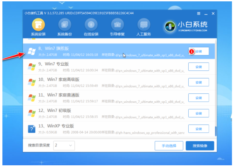Click the timestamp 2008-04-14 20:00:00
Image resolution: width=235 pixels, height=167 pixels.
click(x=86, y=132)
